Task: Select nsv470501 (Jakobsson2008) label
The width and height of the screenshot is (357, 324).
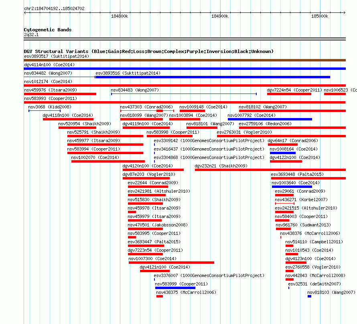Action: tap(158, 225)
